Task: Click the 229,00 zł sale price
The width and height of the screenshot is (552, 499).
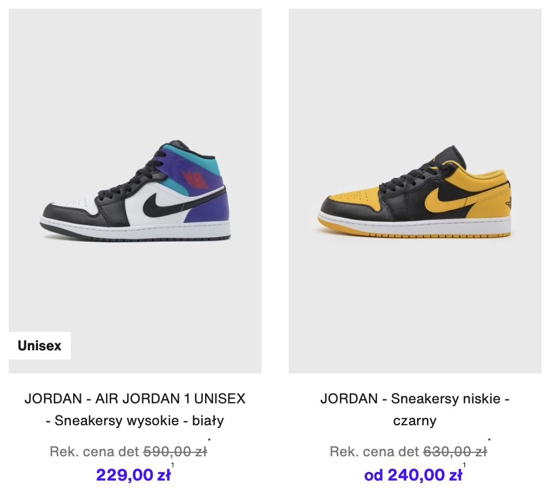Action: [x=133, y=475]
